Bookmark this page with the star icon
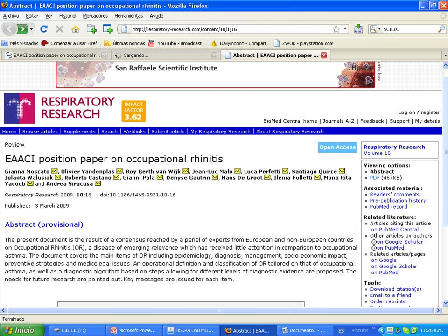This screenshot has width=448, height=336. [336, 29]
